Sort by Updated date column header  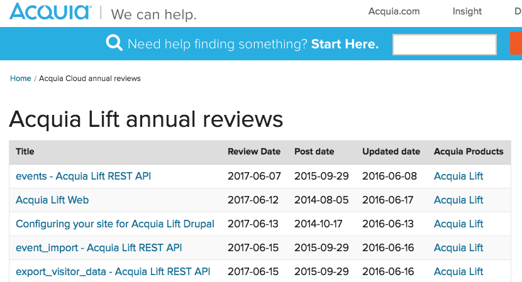[391, 151]
